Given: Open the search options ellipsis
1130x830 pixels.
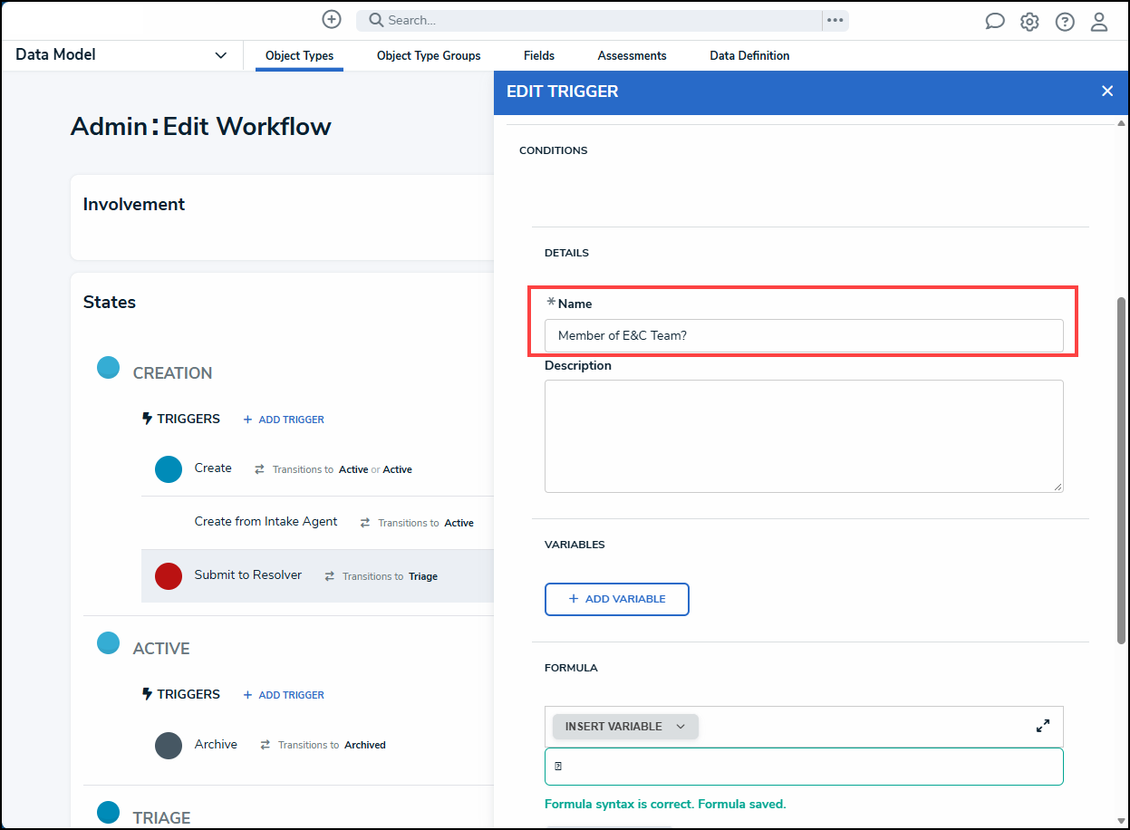Looking at the screenshot, I should click(835, 20).
